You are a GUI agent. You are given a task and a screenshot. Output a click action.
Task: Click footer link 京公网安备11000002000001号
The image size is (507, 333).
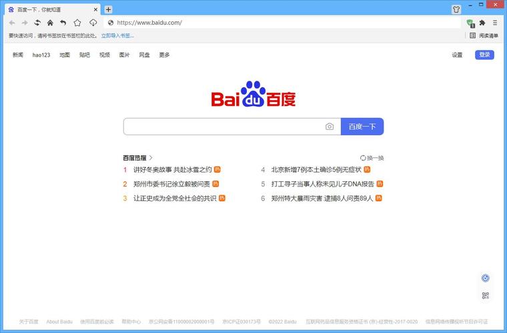[x=181, y=322]
